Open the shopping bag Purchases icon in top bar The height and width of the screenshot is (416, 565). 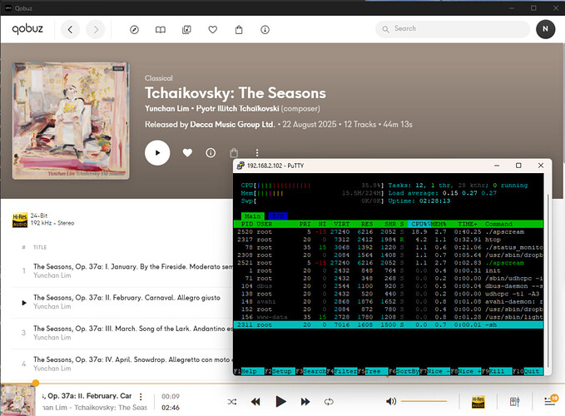(x=239, y=29)
